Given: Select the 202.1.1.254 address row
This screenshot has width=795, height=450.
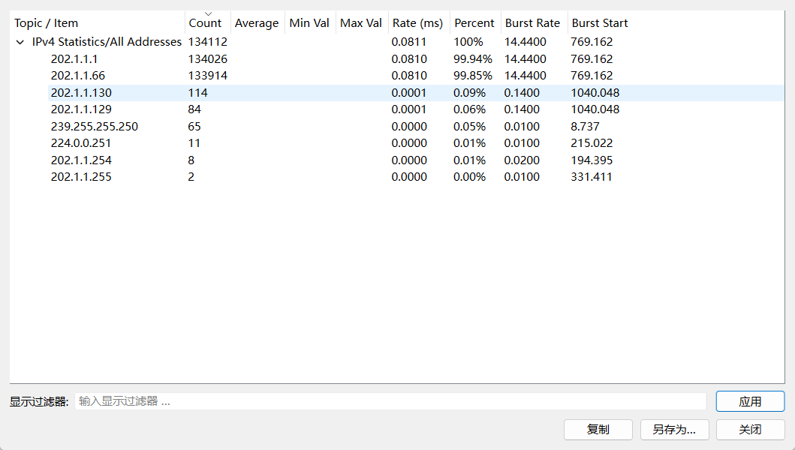Looking at the screenshot, I should click(397, 160).
